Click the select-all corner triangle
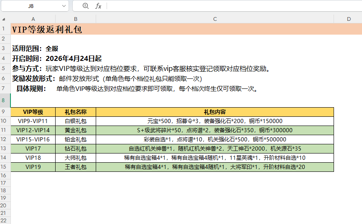Image resolution: width=362 pixels, height=224 pixels. (x=4, y=19)
